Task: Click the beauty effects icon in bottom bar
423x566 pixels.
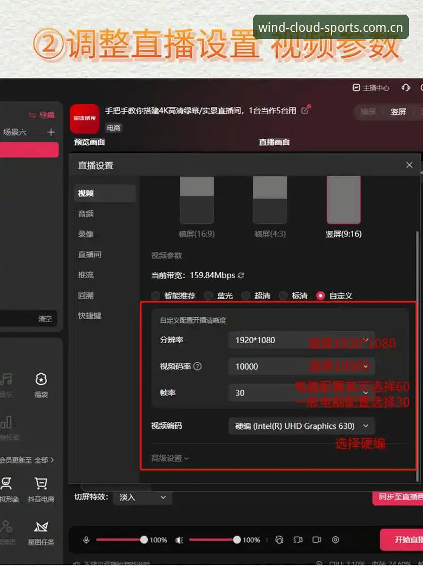Action: (x=279, y=539)
